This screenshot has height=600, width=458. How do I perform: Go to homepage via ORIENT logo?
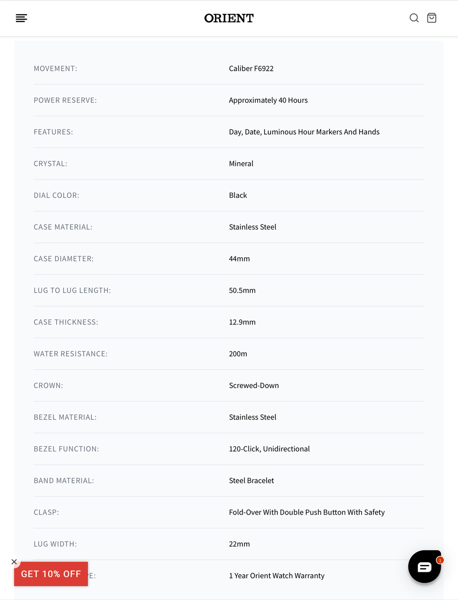click(x=229, y=18)
